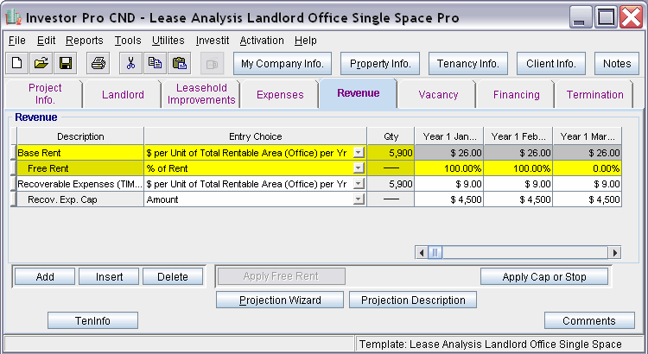
Task: Select the Recov. Exp. Cap description cell
Action: point(80,199)
